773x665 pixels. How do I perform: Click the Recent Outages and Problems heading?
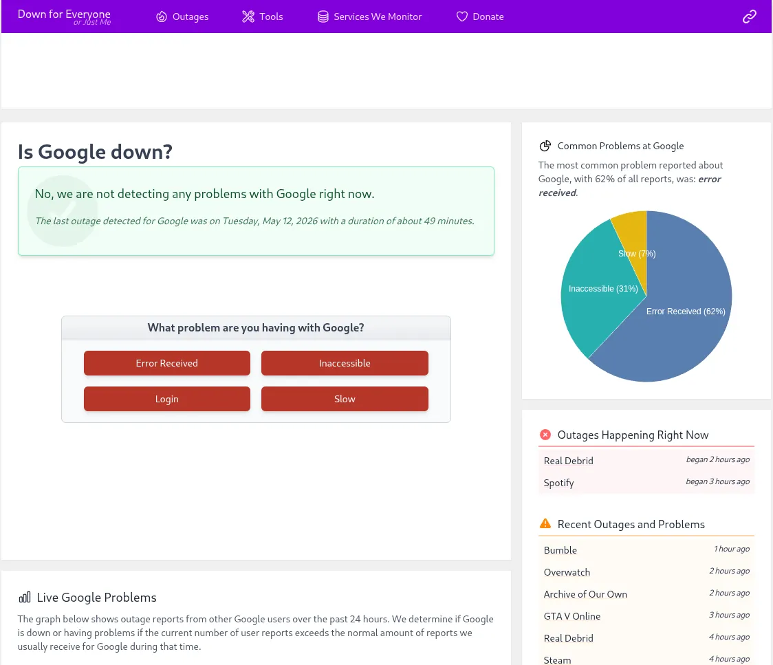(x=631, y=524)
